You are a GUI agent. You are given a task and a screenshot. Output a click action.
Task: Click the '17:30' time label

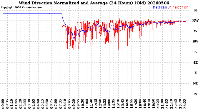136,104
